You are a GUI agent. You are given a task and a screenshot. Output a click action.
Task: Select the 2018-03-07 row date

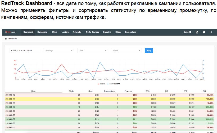[10, 119]
